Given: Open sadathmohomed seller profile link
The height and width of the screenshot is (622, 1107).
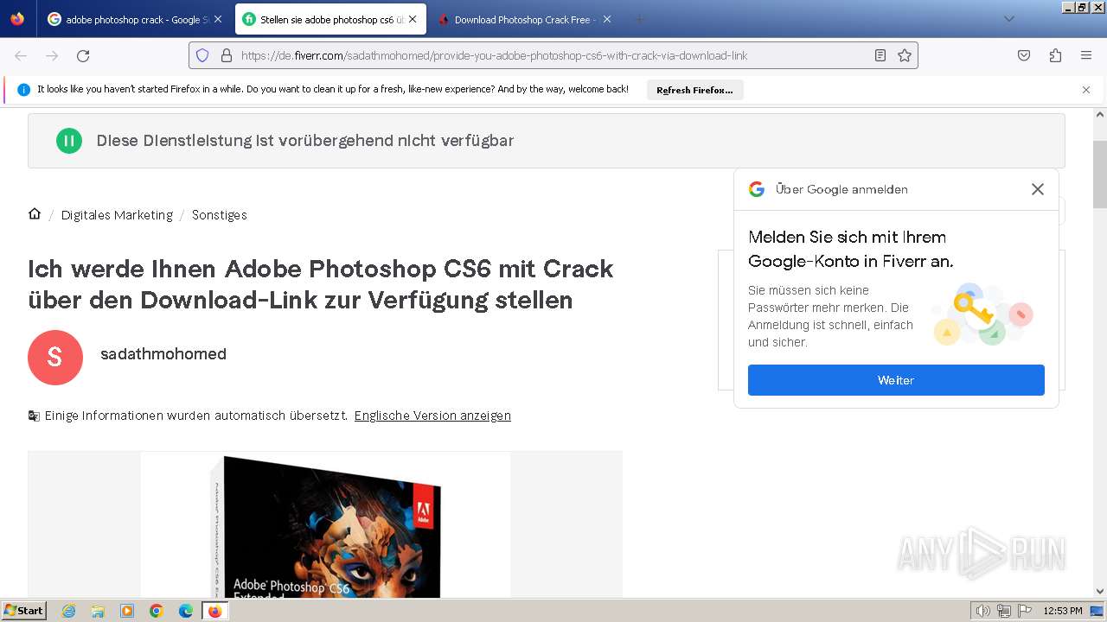Looking at the screenshot, I should [x=163, y=354].
